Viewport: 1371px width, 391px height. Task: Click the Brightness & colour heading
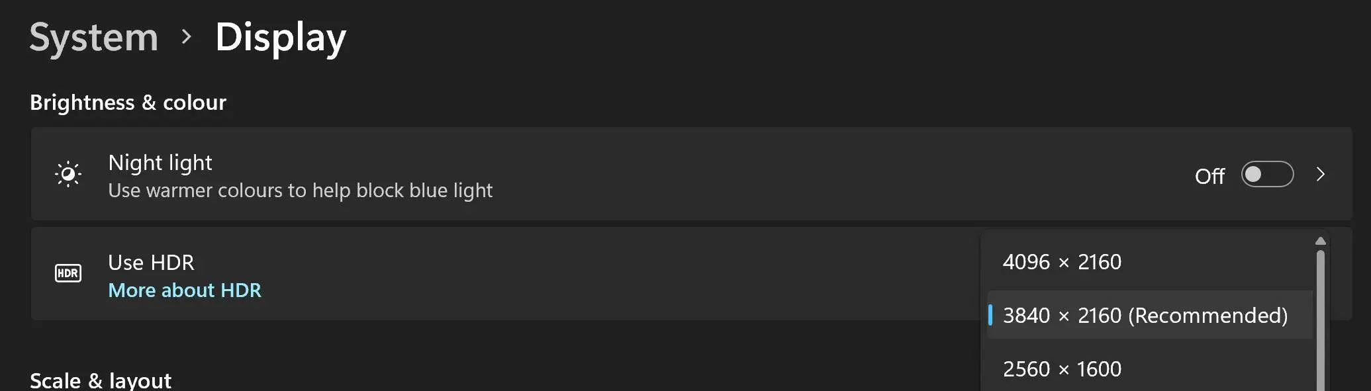pos(128,103)
